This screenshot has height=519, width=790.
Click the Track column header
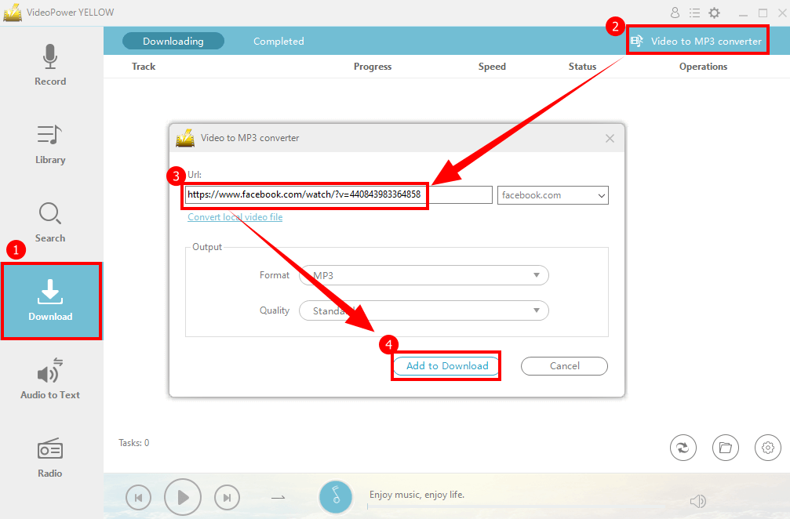(144, 67)
